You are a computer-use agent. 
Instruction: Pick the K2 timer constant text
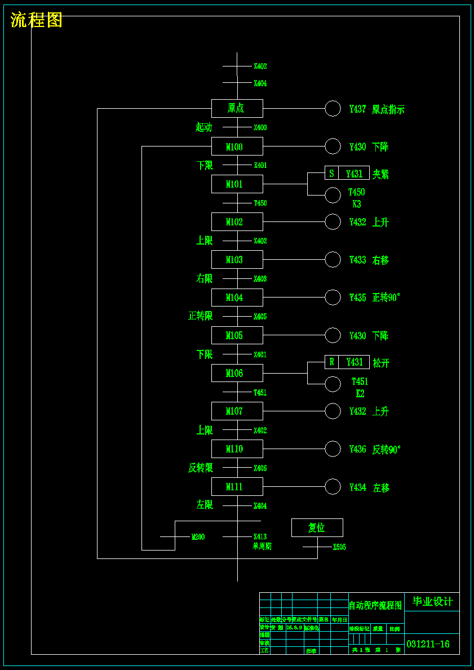click(360, 393)
